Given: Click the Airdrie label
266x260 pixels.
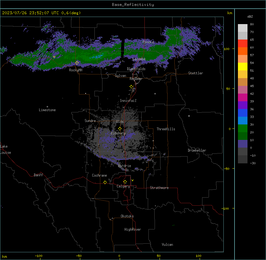Looking at the screenshot, I should coord(124,166).
